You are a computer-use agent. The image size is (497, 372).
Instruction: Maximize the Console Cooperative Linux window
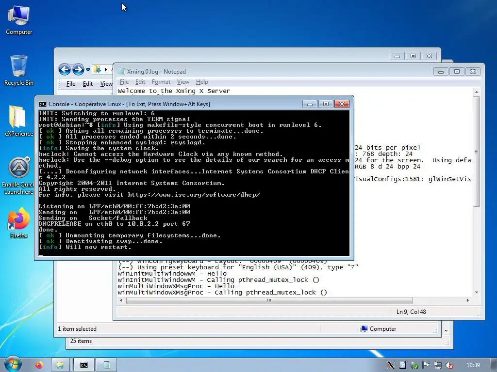point(326,104)
